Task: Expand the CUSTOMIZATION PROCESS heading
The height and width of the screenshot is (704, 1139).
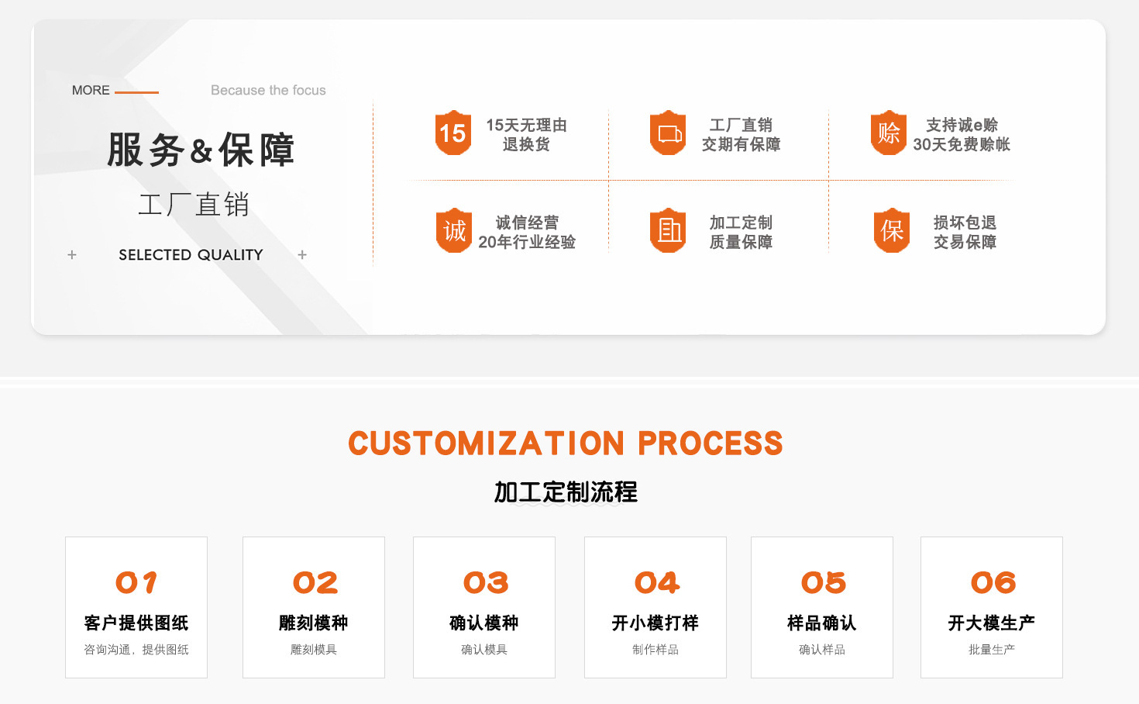Action: [566, 443]
